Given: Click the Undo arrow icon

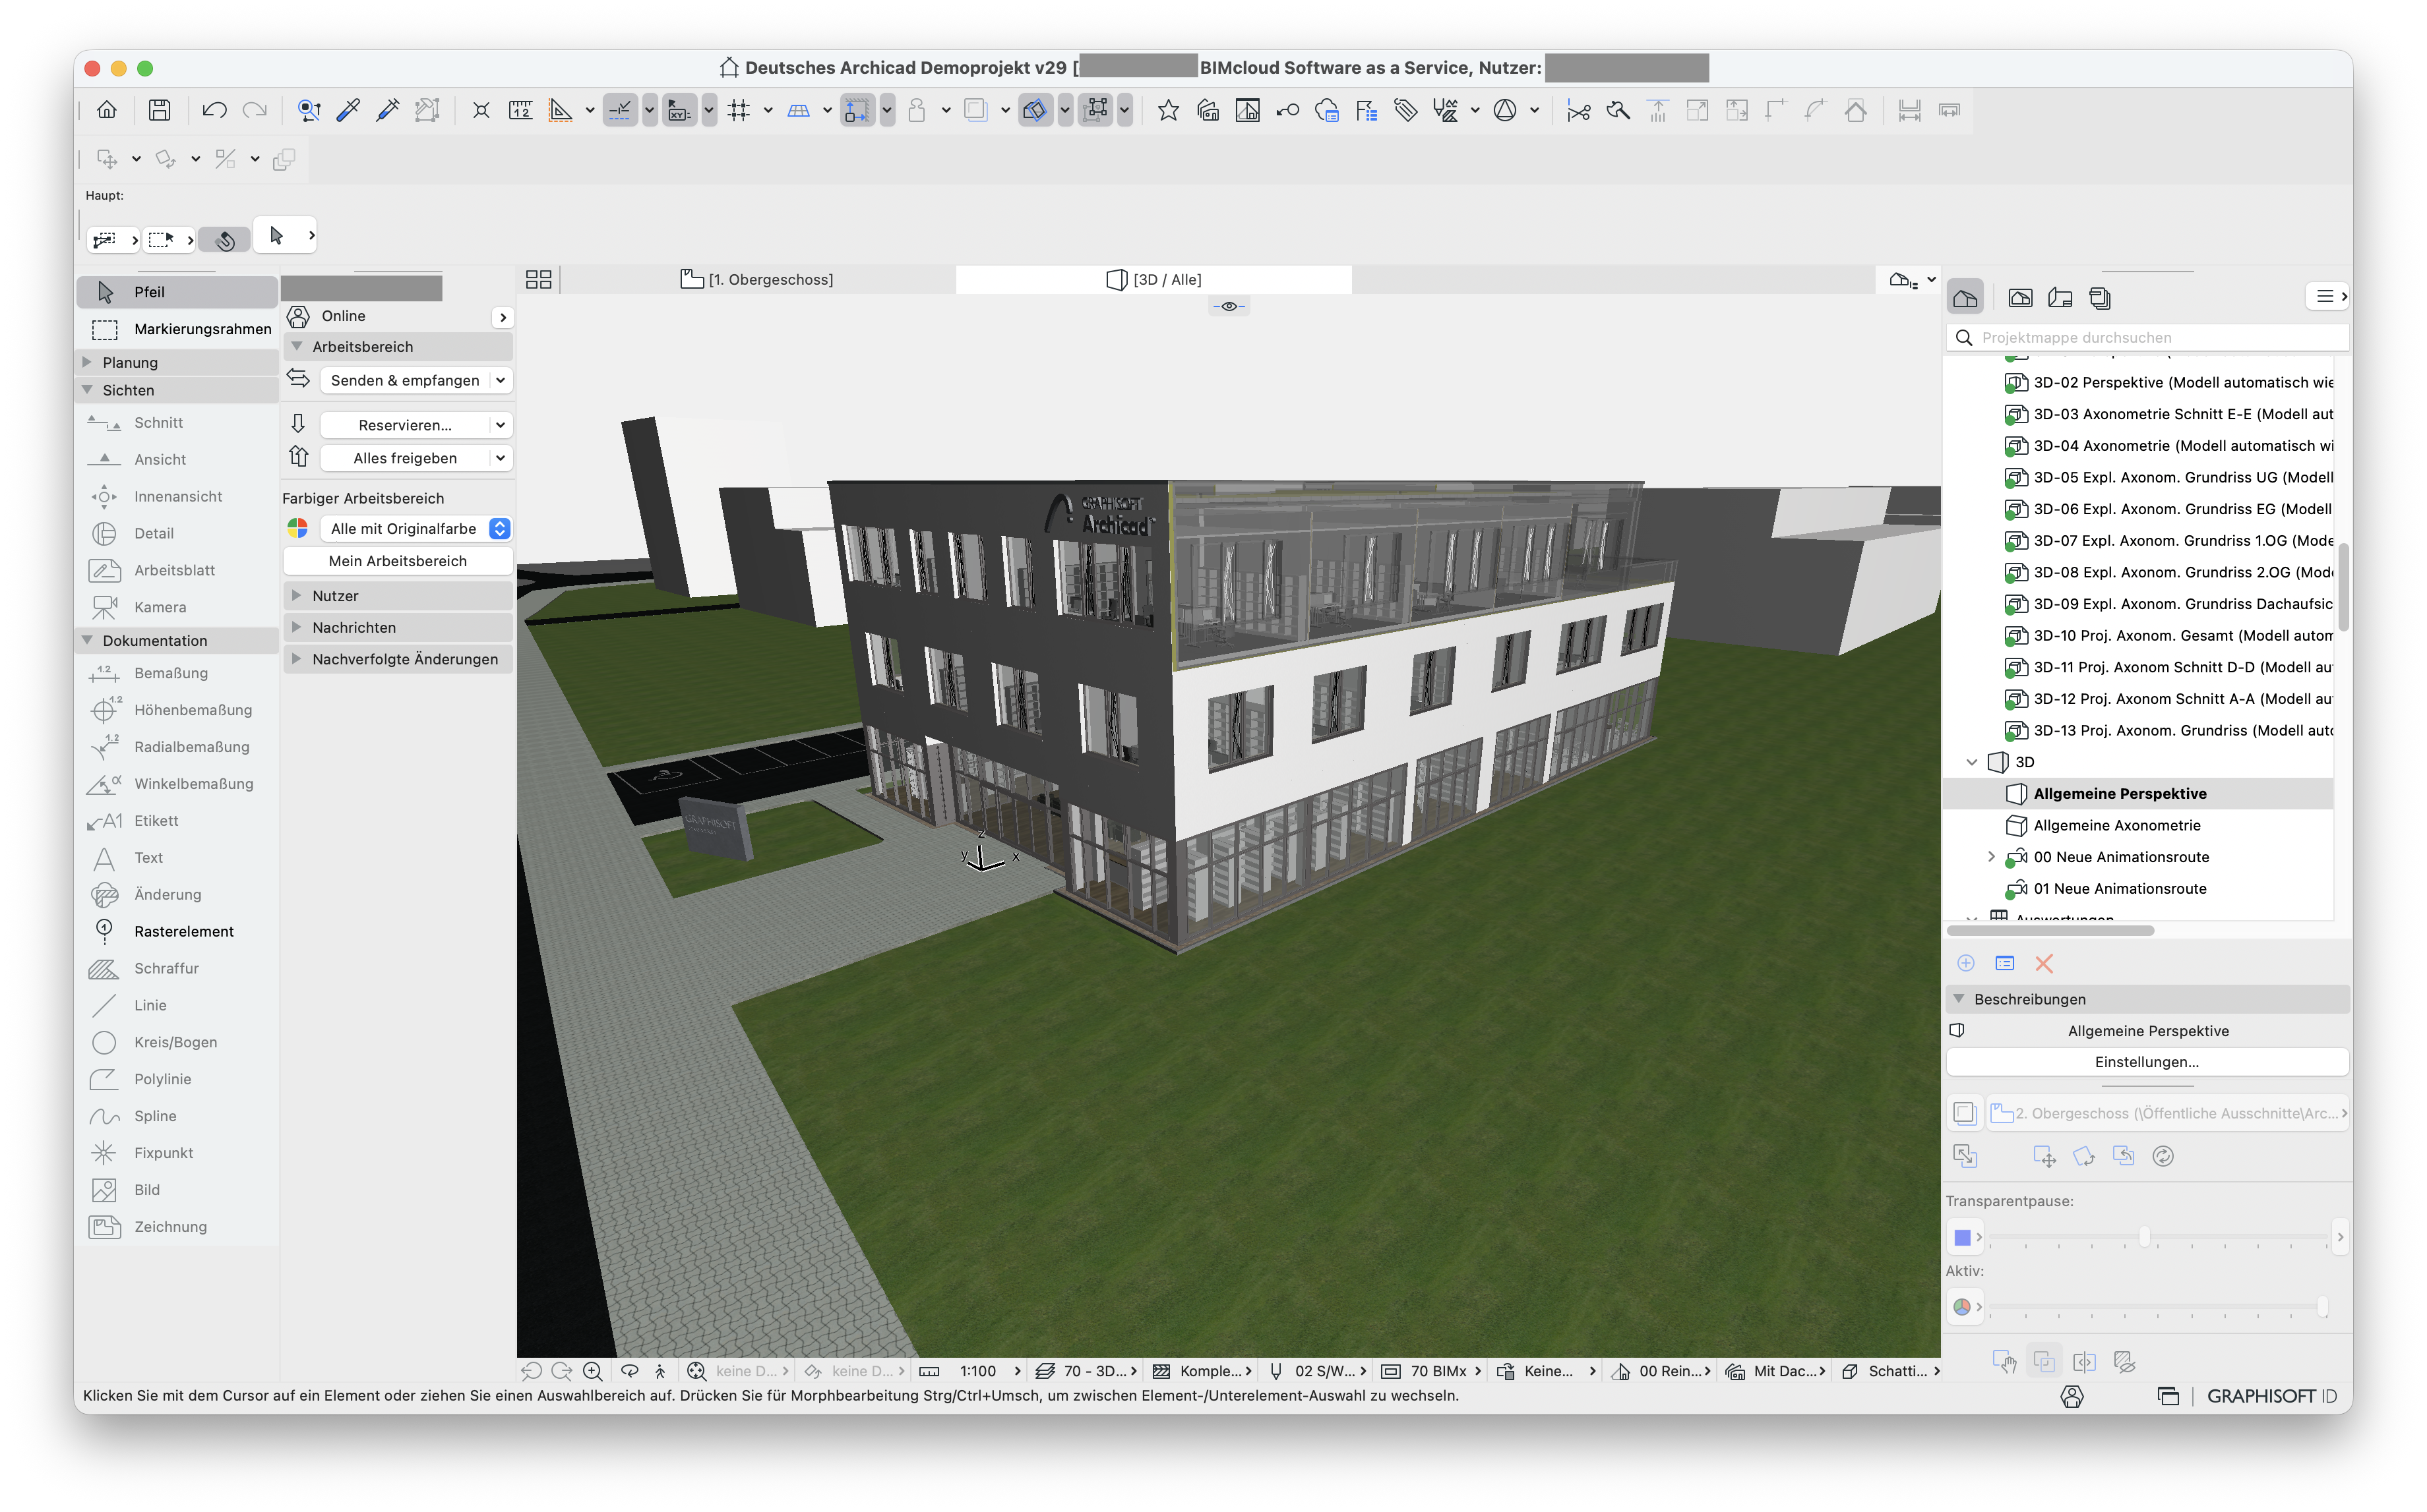Looking at the screenshot, I should click(x=213, y=110).
